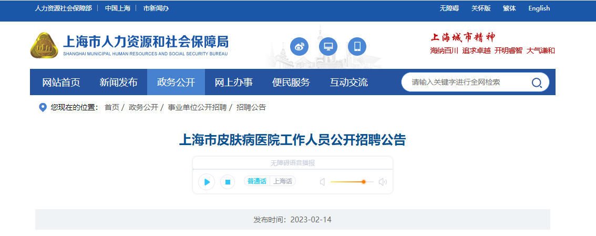Select 普通话 voice option
596x236 pixels.
click(257, 181)
